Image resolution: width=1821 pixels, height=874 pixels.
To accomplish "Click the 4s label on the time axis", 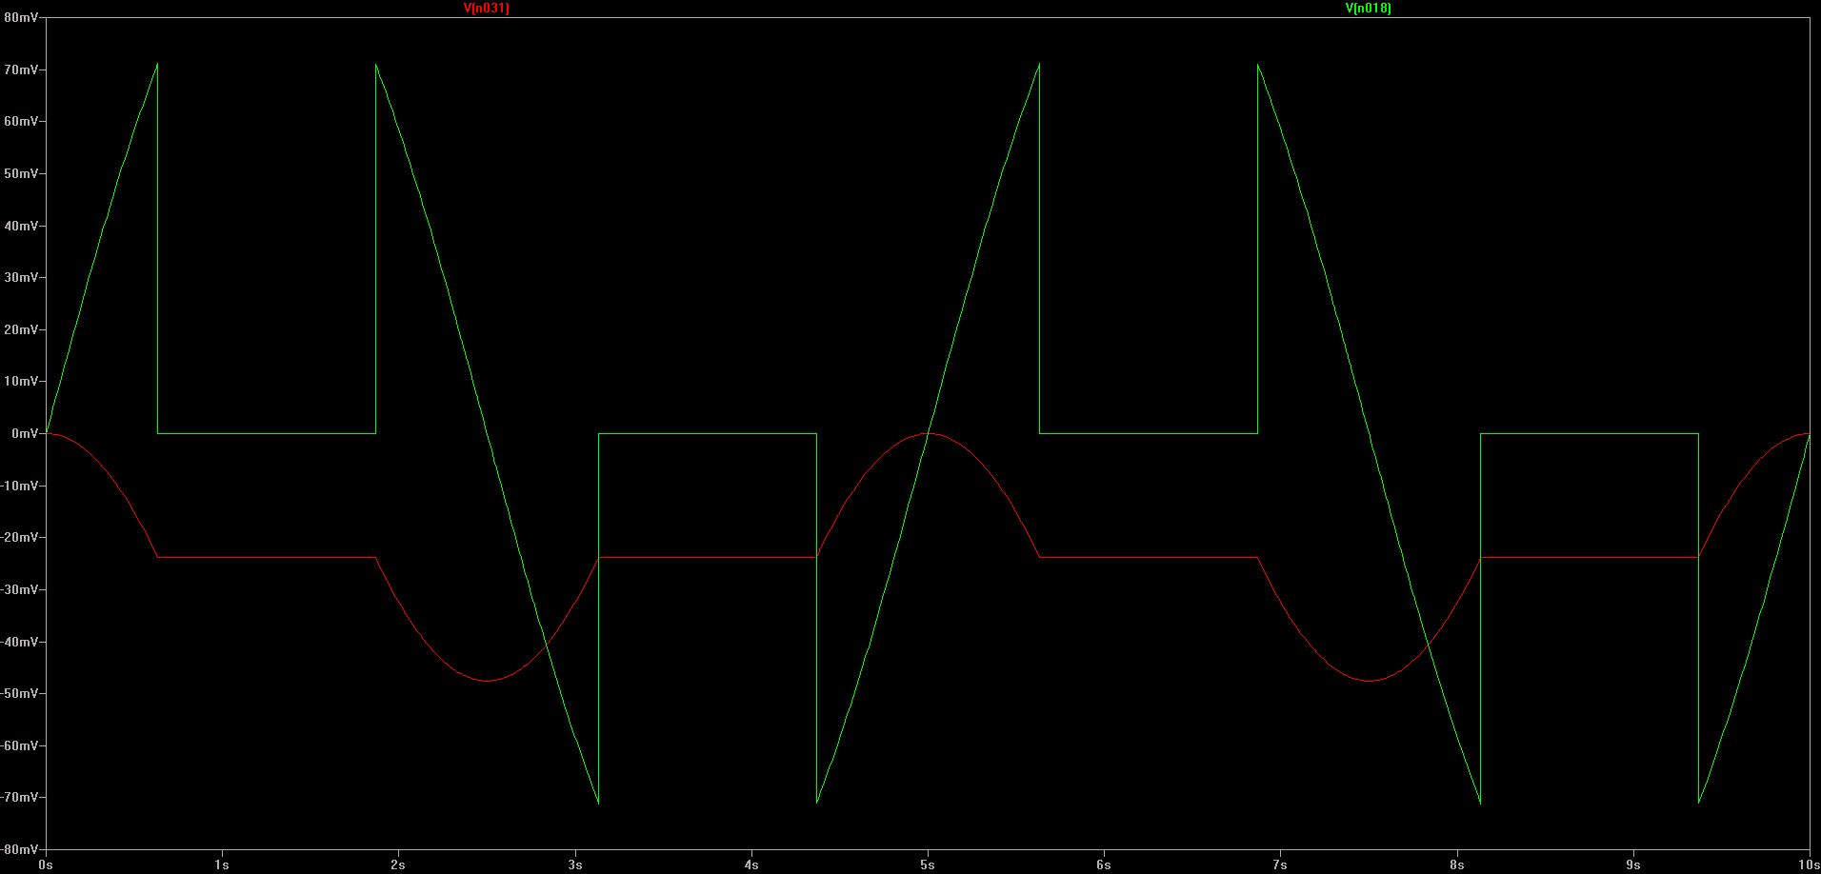I will [x=751, y=864].
